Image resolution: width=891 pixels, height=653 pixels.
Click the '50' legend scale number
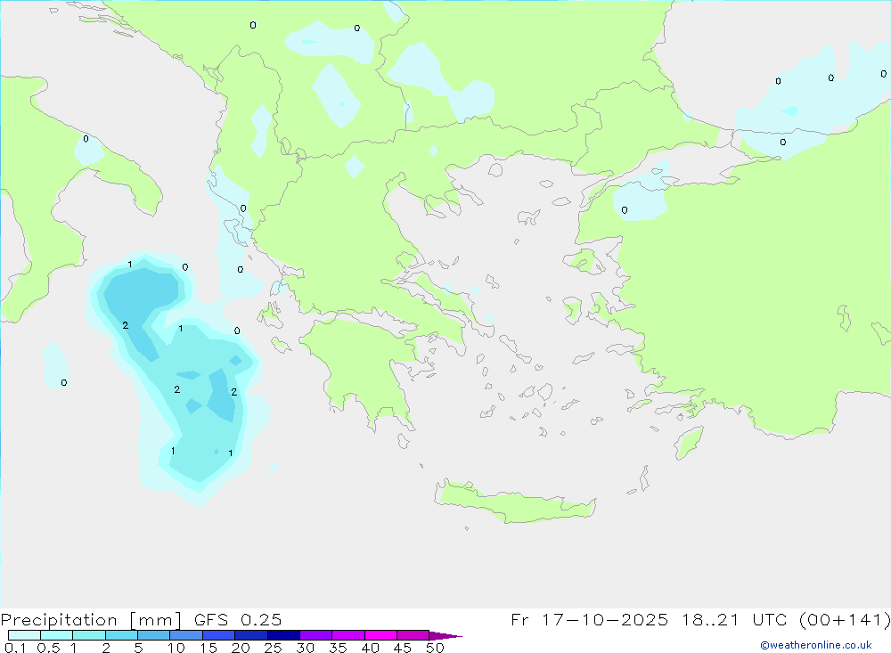click(435, 648)
